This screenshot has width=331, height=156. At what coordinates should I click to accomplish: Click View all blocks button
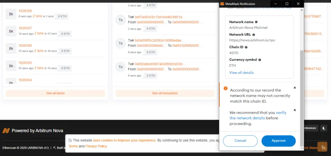pos(55,93)
